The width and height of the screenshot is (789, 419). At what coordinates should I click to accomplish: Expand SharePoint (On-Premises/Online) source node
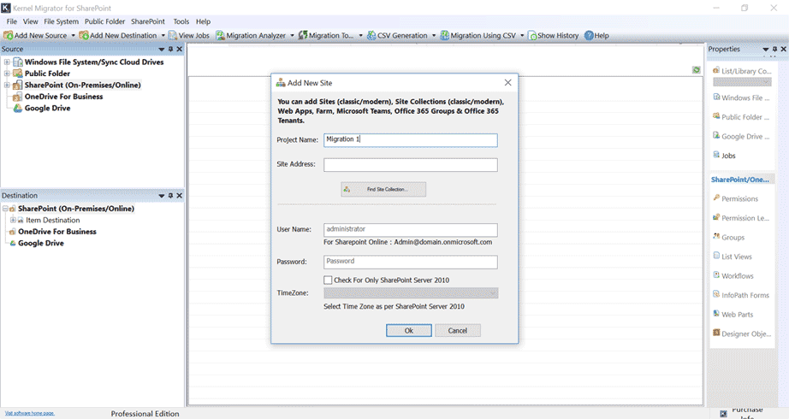[7, 85]
